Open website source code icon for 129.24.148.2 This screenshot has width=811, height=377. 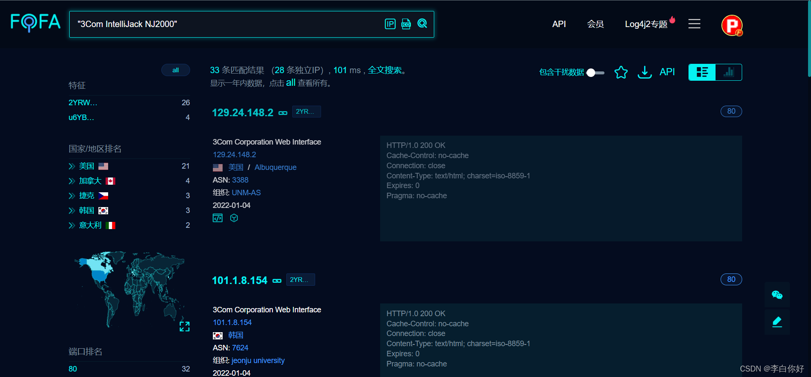(x=218, y=218)
